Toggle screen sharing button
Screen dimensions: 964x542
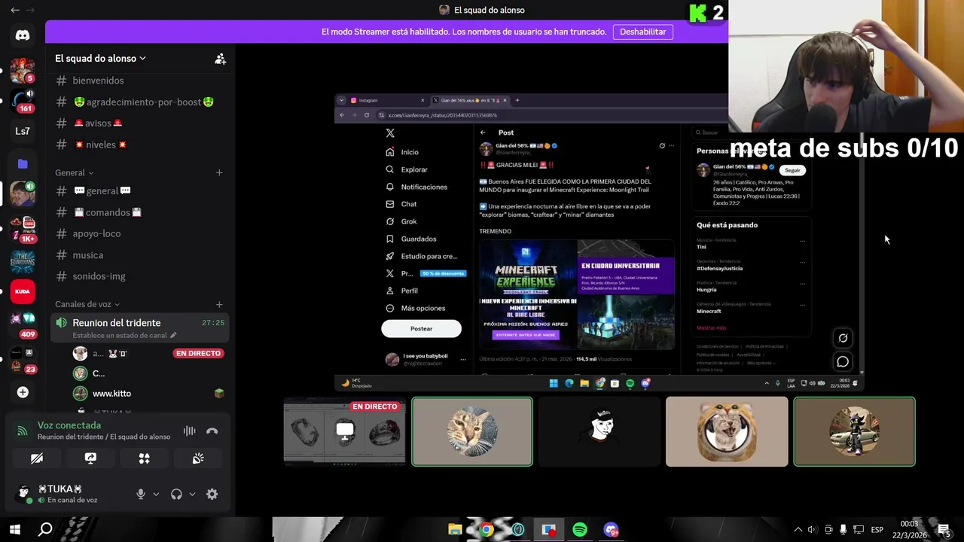tap(90, 458)
